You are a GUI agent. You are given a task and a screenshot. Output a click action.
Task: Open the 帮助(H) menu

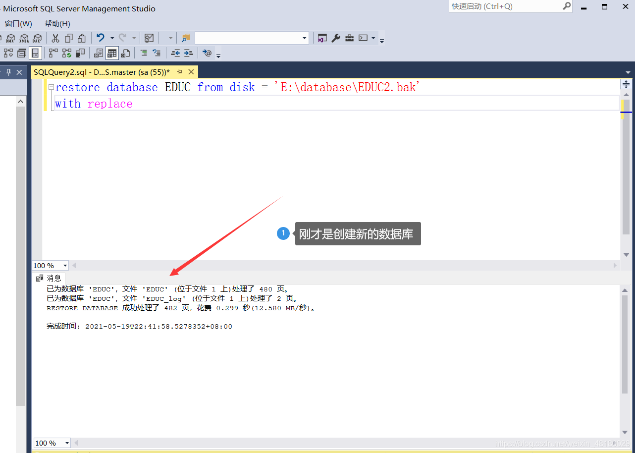[57, 23]
